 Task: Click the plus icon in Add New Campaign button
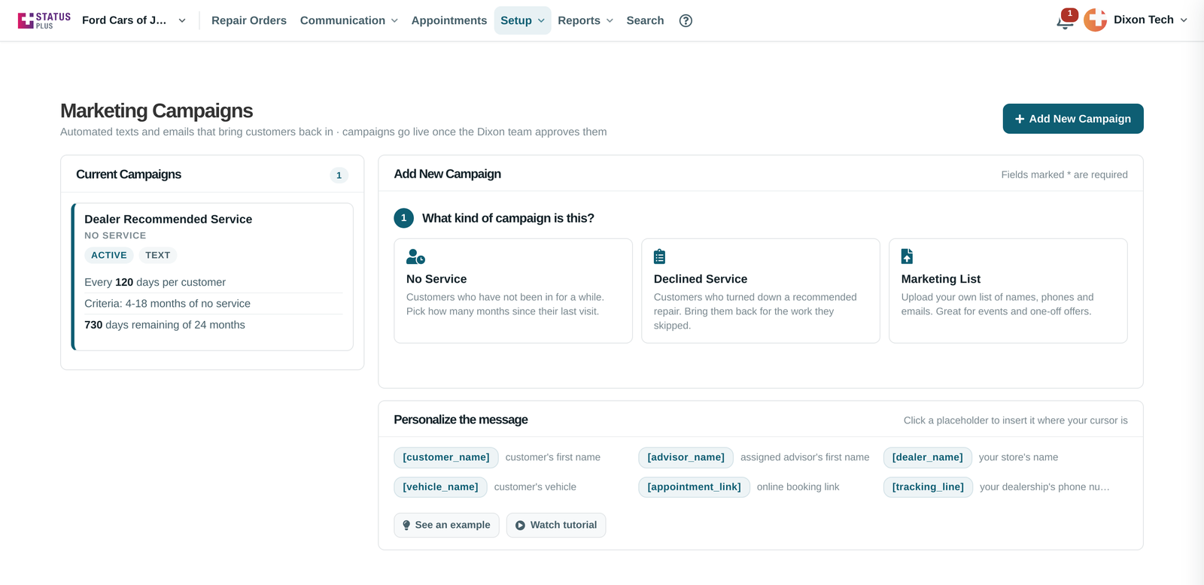pyautogui.click(x=1020, y=119)
